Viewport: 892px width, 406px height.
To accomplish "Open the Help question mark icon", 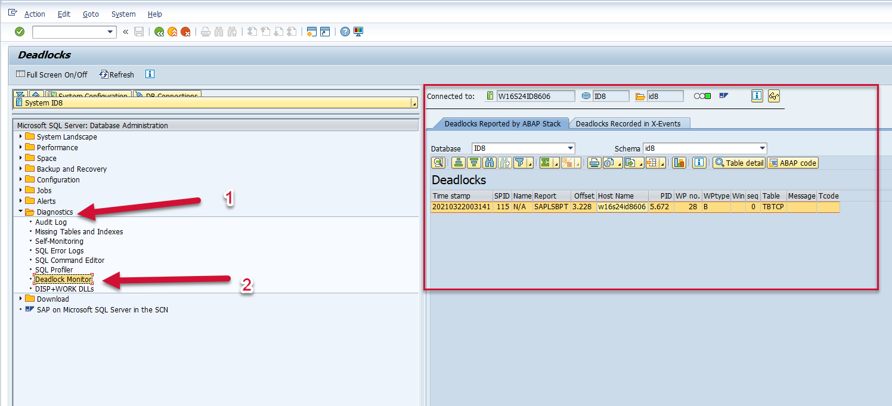I will (345, 32).
